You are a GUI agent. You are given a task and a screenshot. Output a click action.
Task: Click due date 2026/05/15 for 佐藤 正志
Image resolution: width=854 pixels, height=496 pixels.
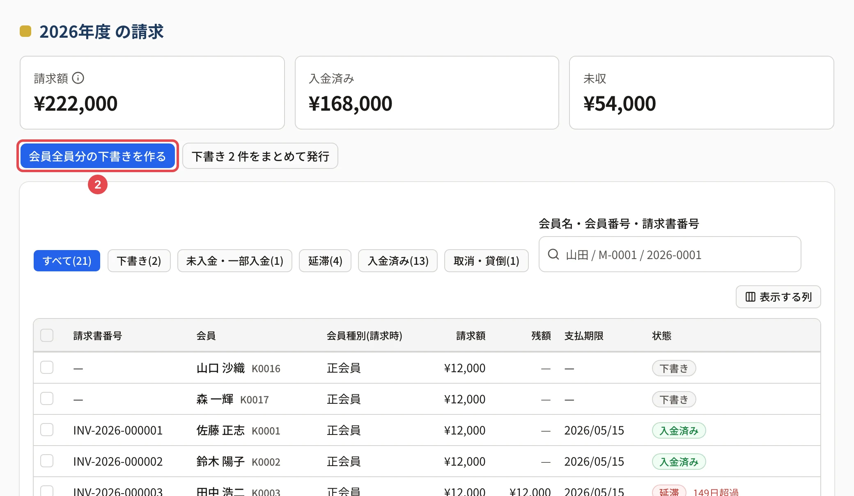coord(594,430)
